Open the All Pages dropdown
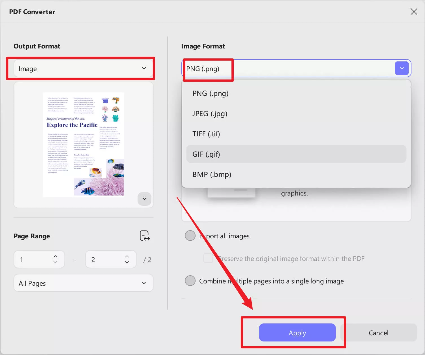Viewport: 425px width, 355px height. pyautogui.click(x=84, y=283)
